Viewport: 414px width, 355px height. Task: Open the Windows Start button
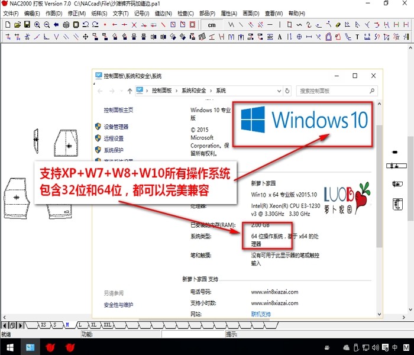click(x=10, y=347)
